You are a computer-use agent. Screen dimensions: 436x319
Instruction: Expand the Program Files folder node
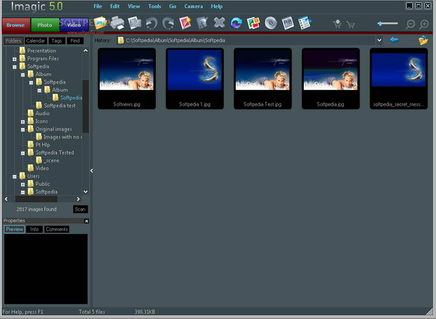14,59
